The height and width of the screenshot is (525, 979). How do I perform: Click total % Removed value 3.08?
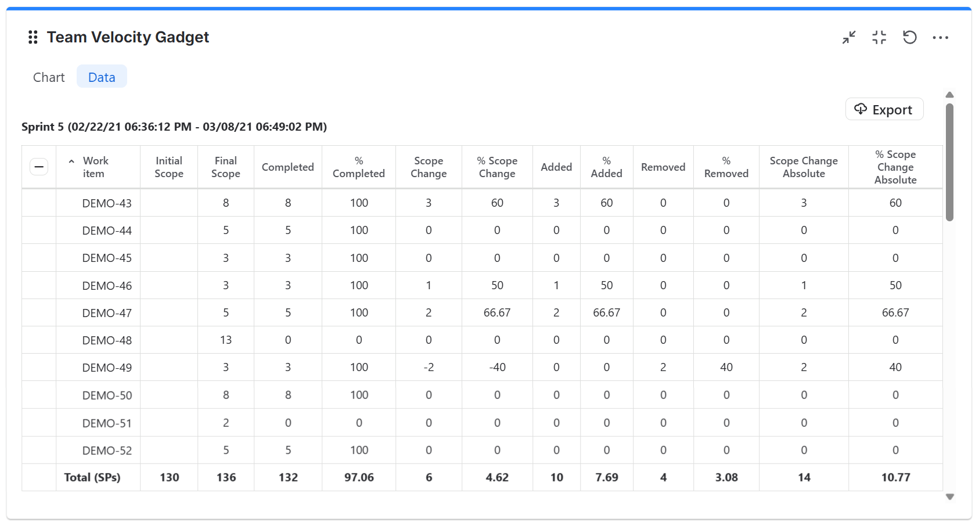coord(726,477)
